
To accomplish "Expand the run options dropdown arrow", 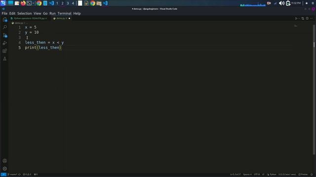I will (x=299, y=18).
